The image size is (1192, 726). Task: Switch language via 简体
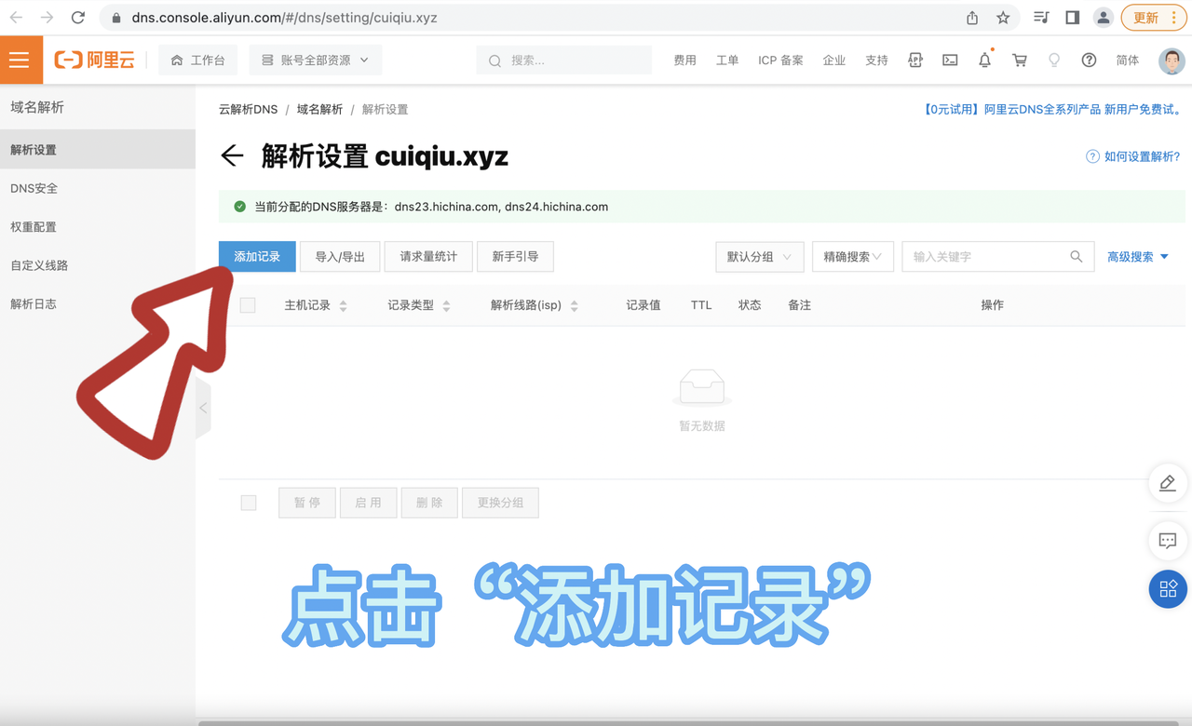1127,60
